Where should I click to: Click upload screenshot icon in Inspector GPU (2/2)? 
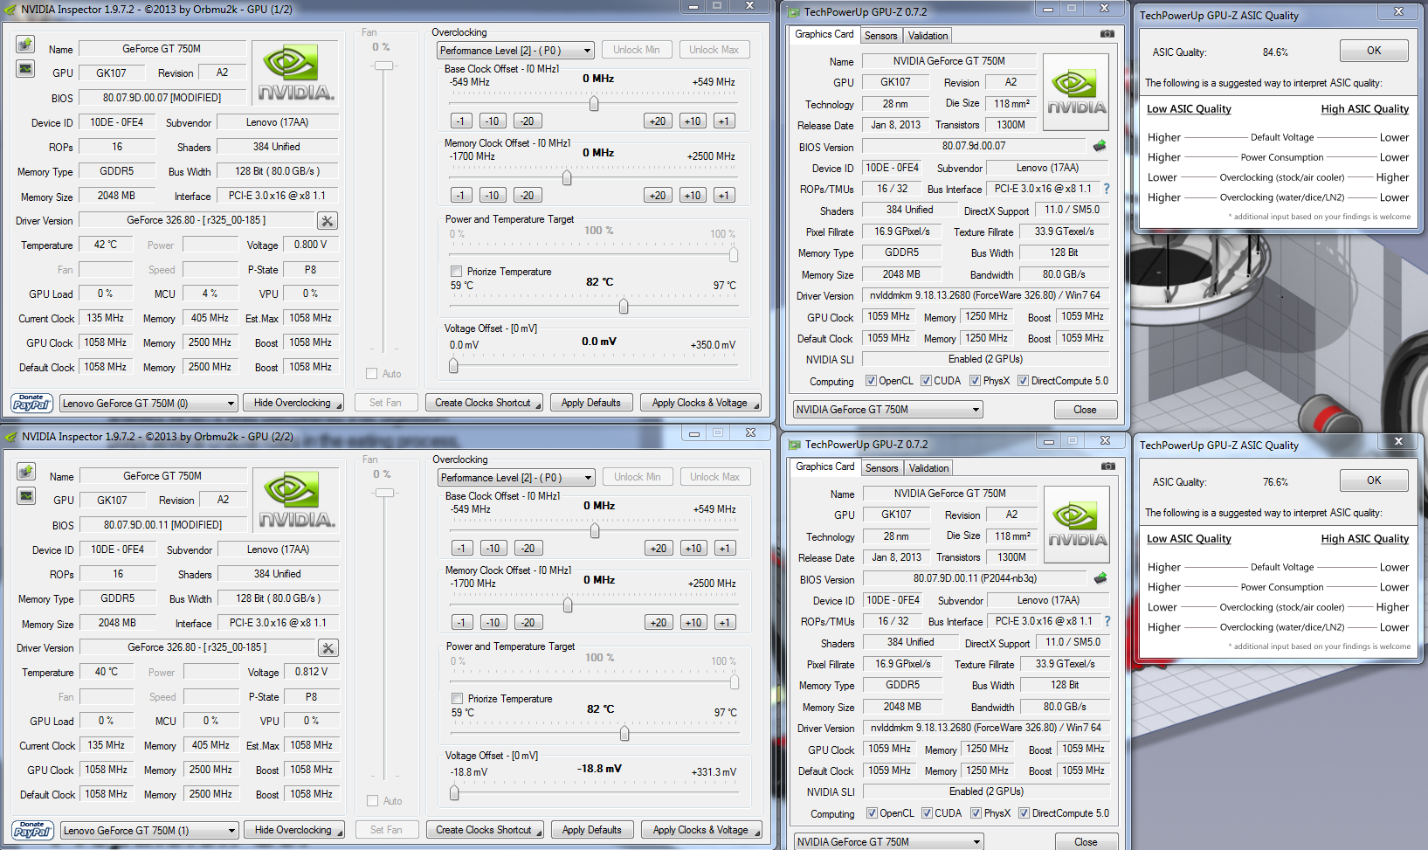click(x=25, y=472)
